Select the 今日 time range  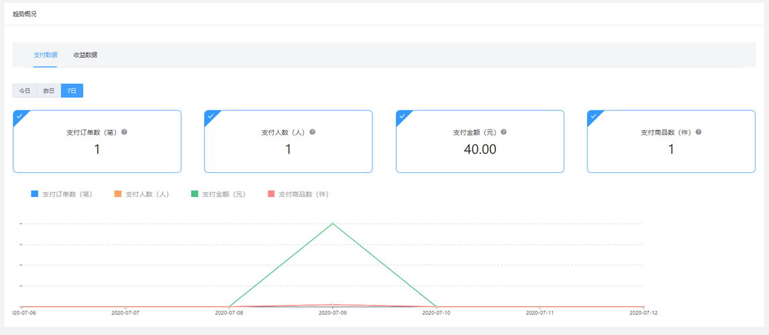click(x=25, y=90)
